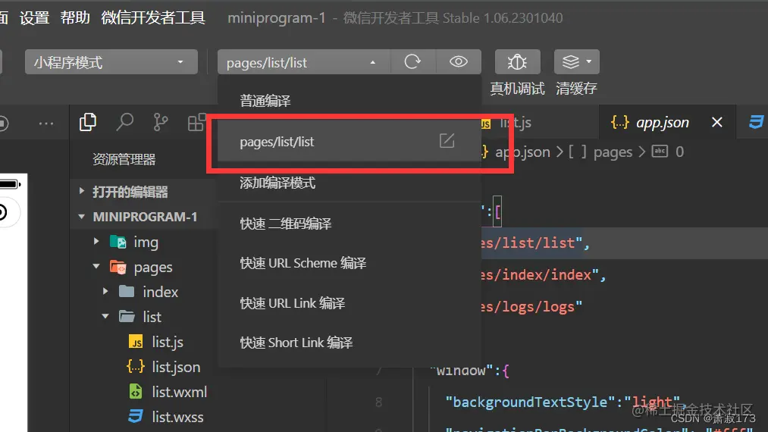The height and width of the screenshot is (432, 768).
Task: Click edit icon beside pages/list/list entry
Action: (447, 141)
